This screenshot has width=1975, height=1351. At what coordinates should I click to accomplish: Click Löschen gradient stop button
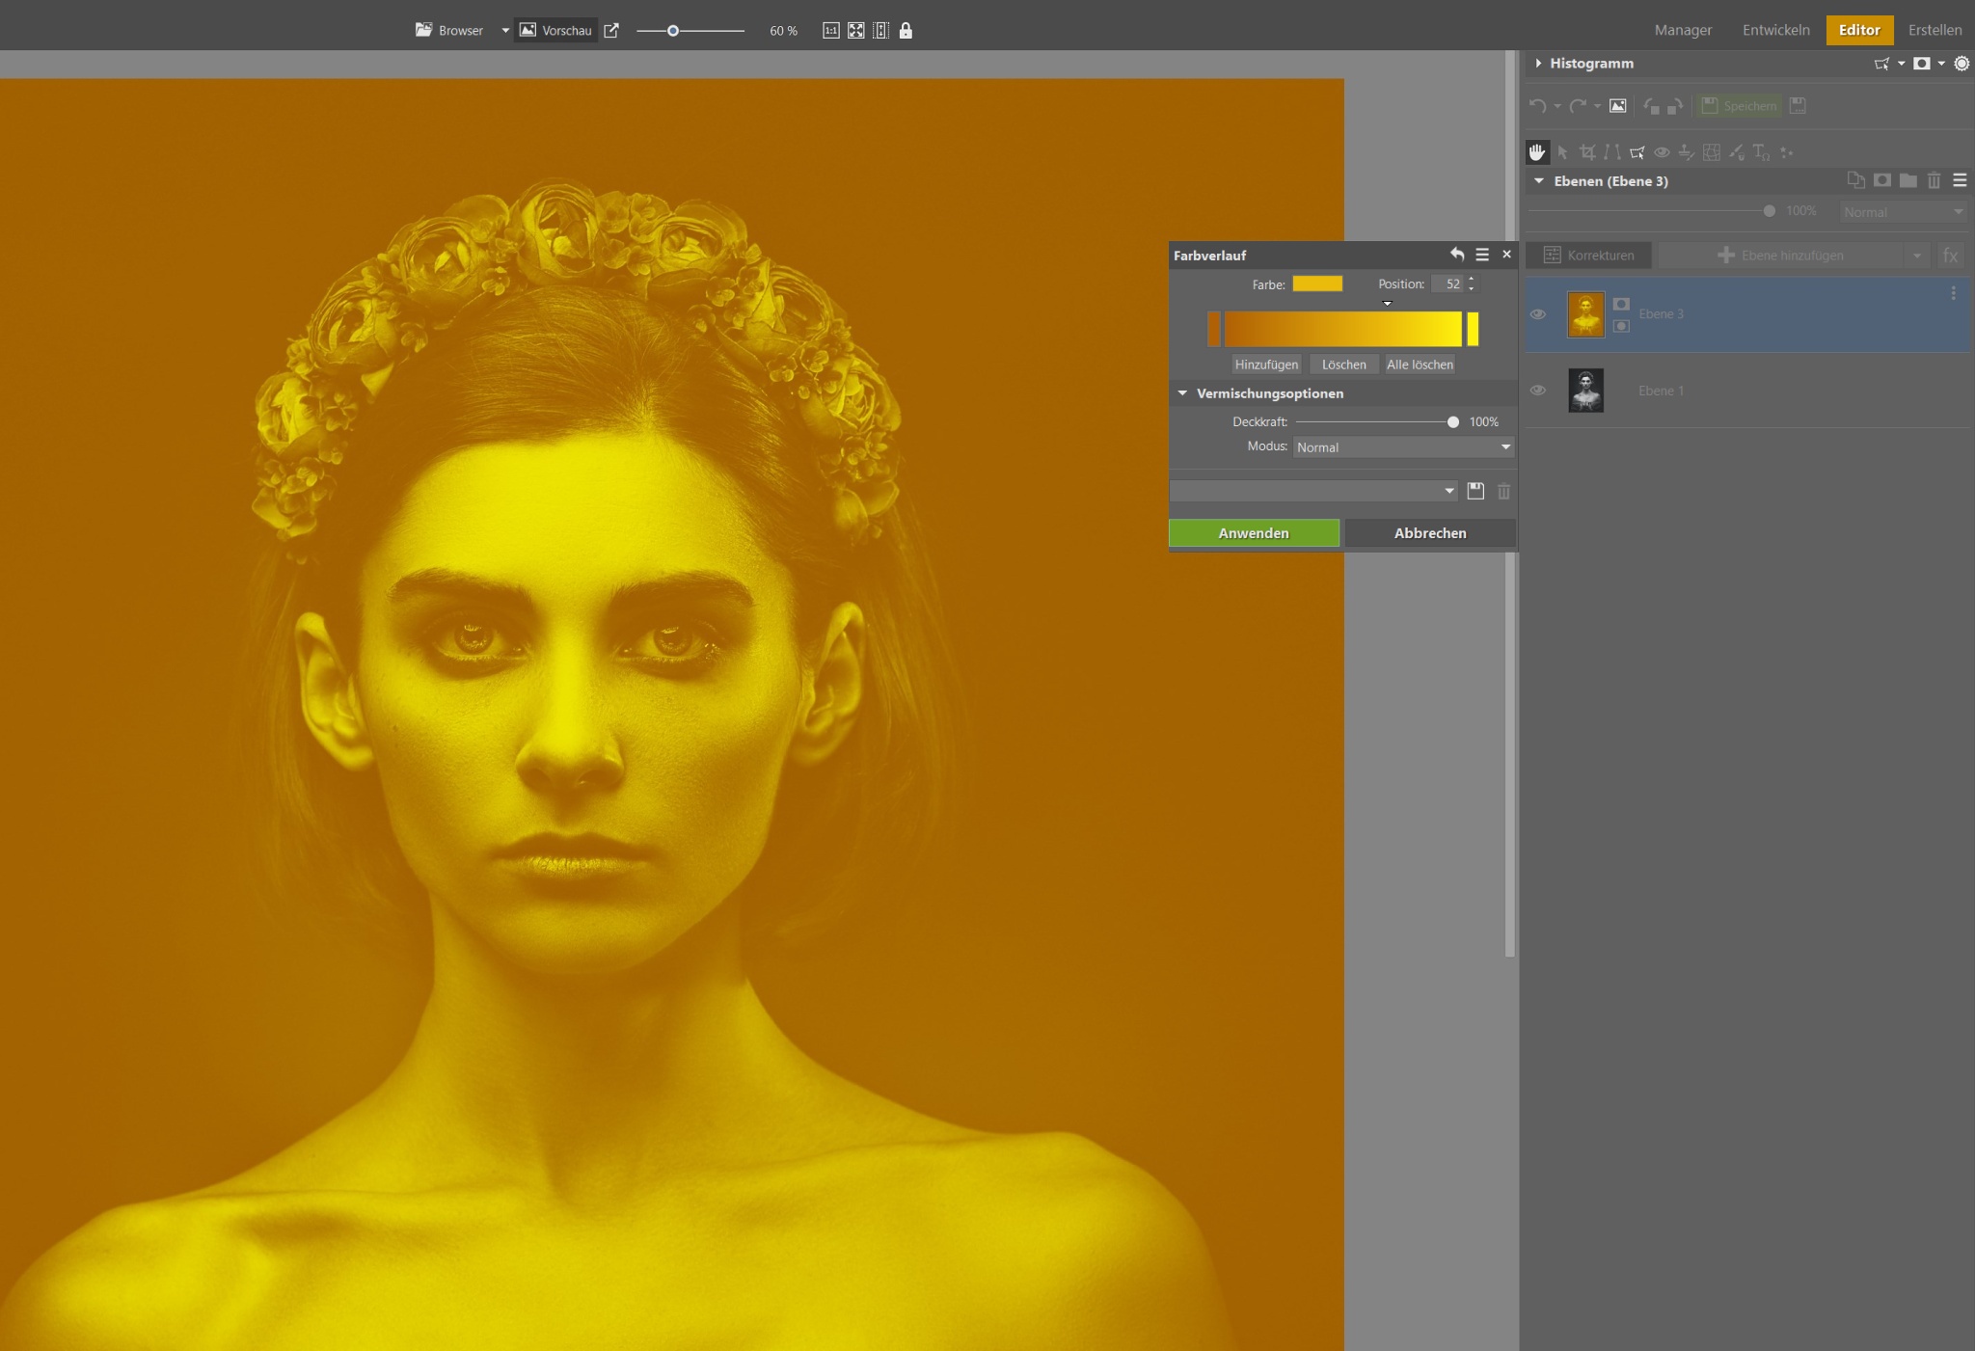(x=1343, y=365)
